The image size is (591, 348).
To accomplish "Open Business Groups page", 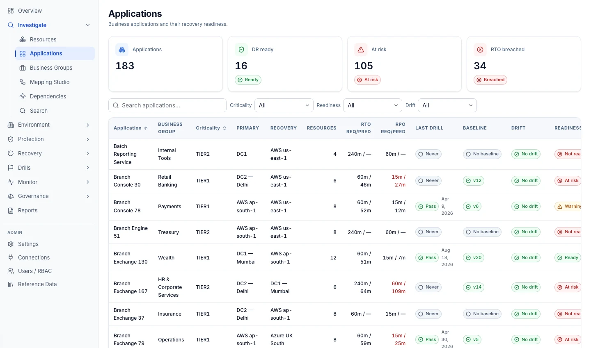I will (x=55, y=68).
